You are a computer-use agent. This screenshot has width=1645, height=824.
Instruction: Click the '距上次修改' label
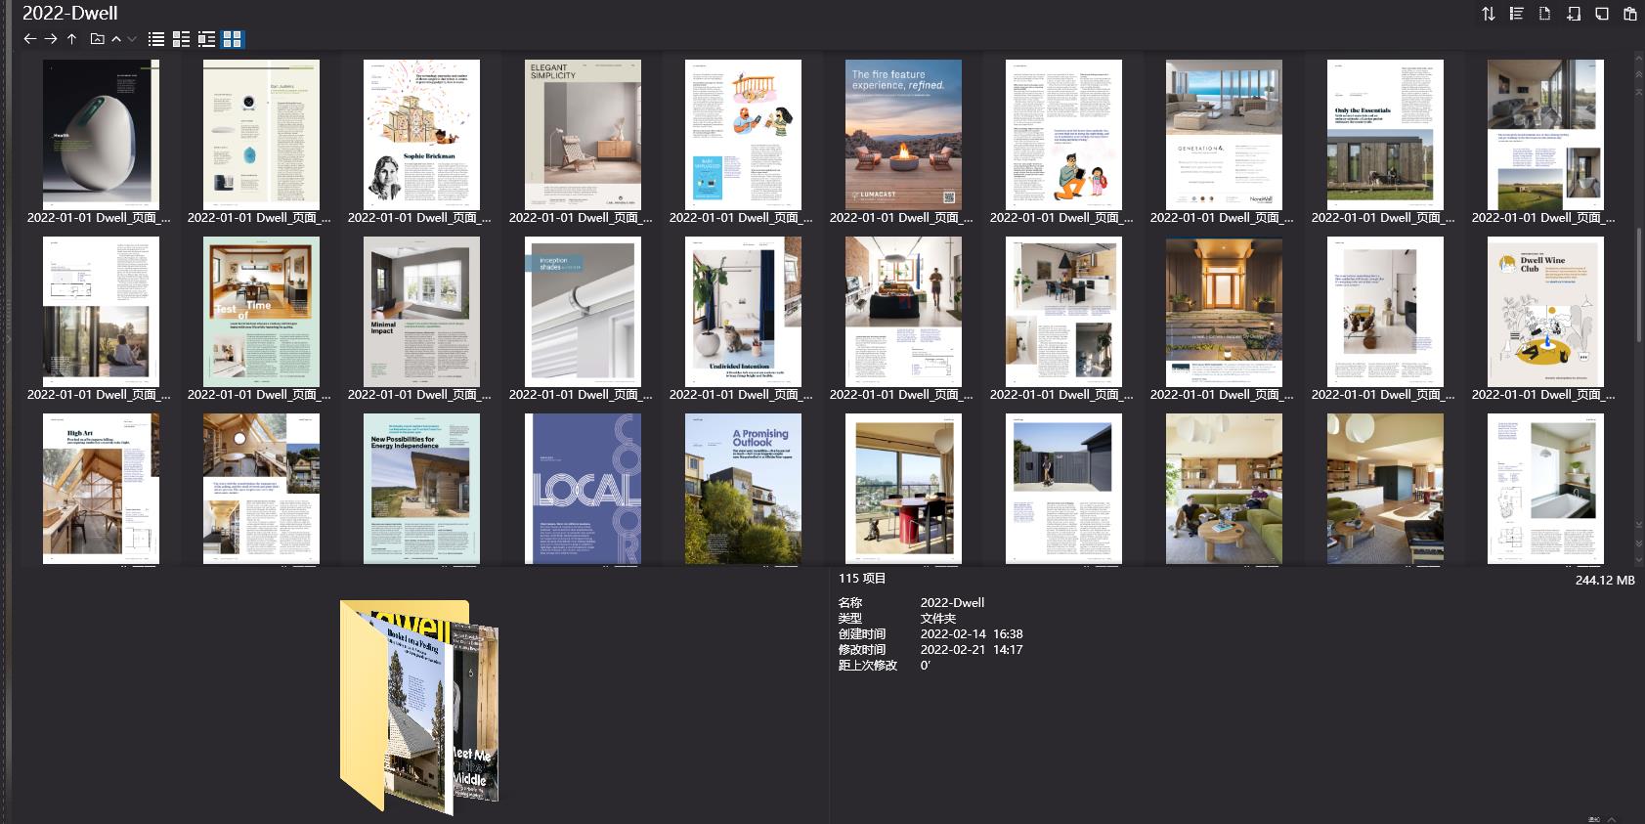pos(868,666)
